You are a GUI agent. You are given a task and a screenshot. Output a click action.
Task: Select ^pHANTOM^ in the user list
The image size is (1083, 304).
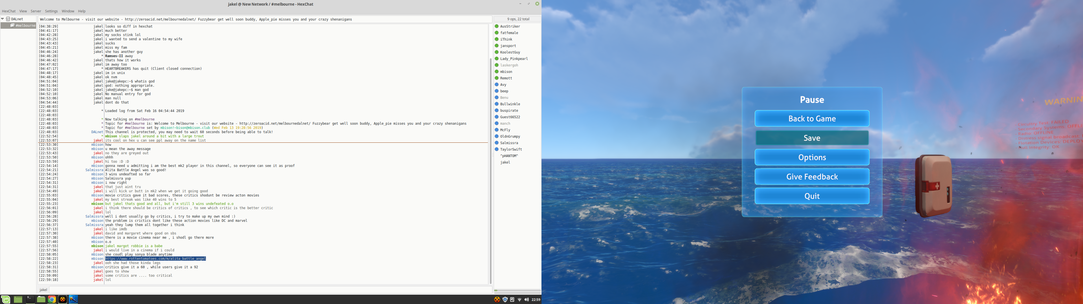click(509, 156)
